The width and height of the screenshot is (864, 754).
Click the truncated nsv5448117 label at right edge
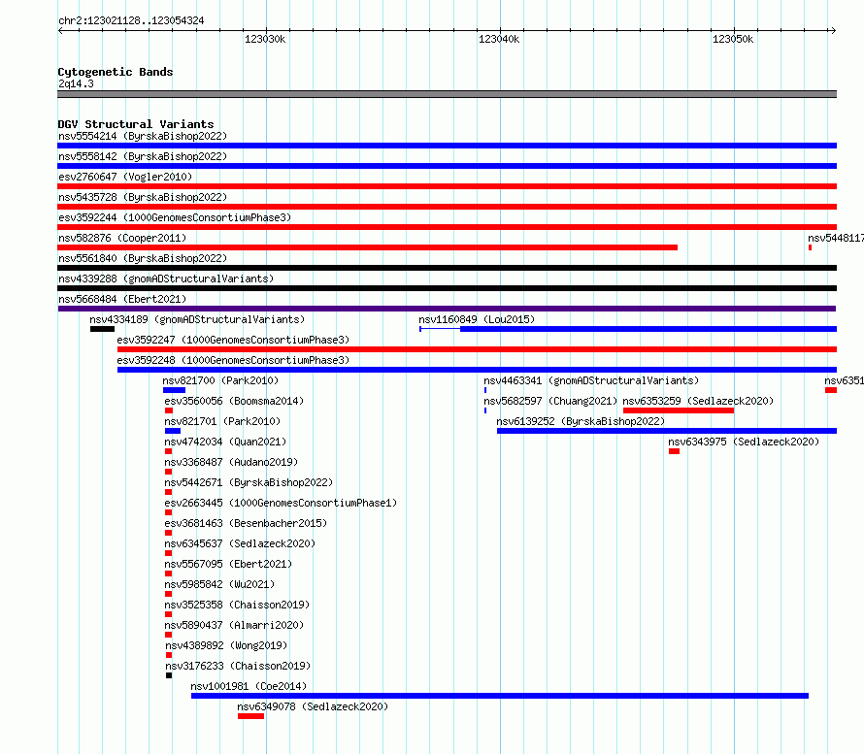[x=836, y=238]
